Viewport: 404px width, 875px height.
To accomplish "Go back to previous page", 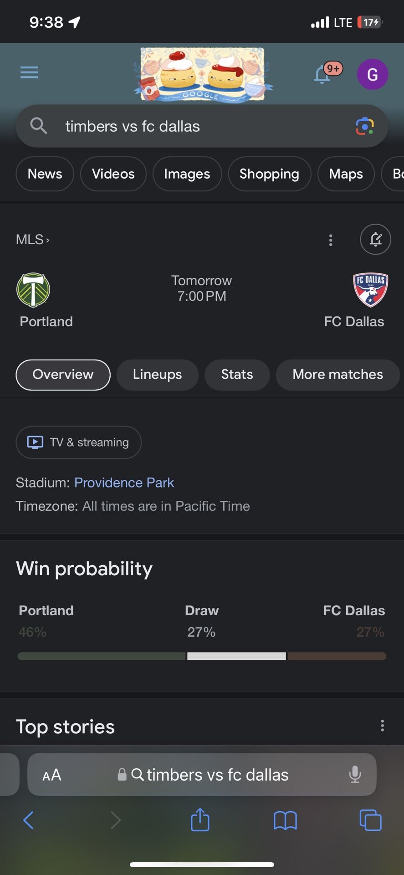I will (x=28, y=820).
